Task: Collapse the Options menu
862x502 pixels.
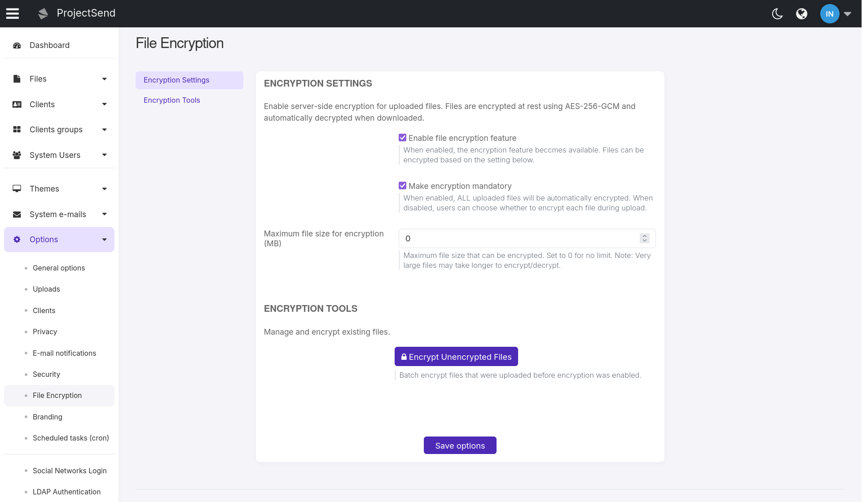Action: tap(104, 240)
